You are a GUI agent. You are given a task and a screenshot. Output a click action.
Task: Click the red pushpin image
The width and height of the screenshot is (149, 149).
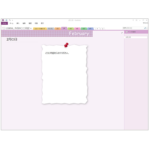pyautogui.click(x=66, y=45)
